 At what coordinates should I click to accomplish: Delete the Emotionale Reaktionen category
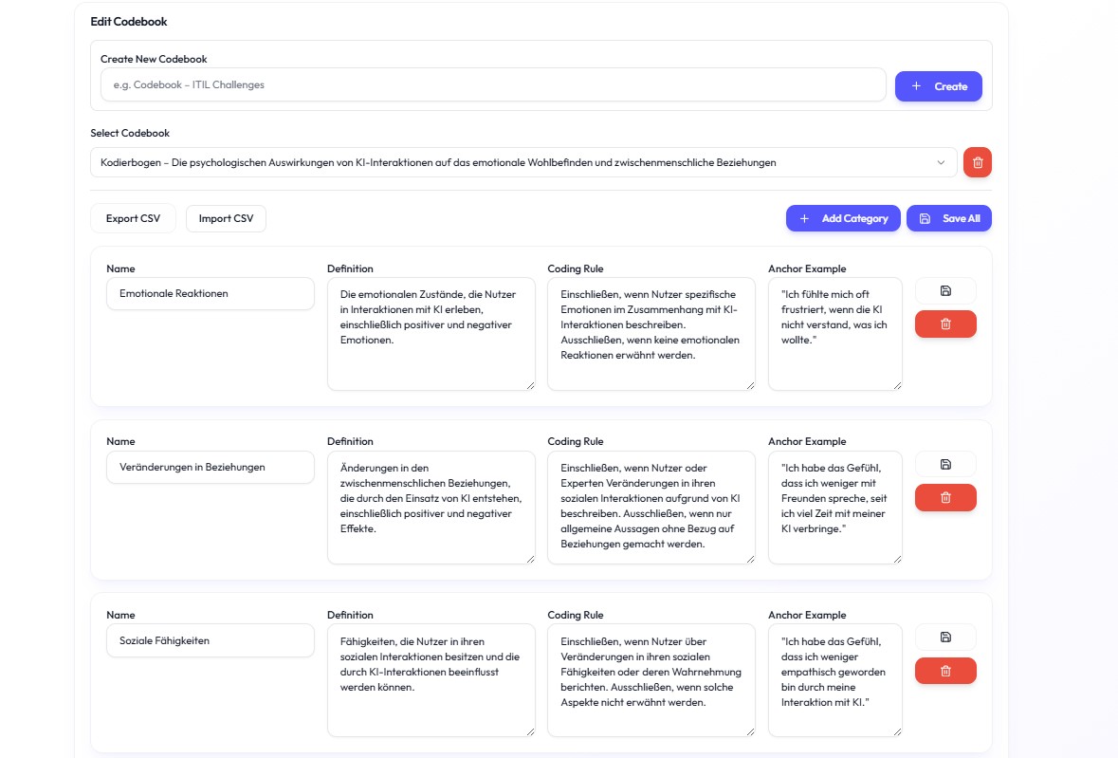pos(945,324)
